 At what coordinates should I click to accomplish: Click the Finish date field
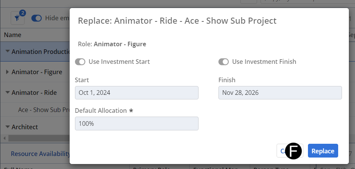pos(280,93)
